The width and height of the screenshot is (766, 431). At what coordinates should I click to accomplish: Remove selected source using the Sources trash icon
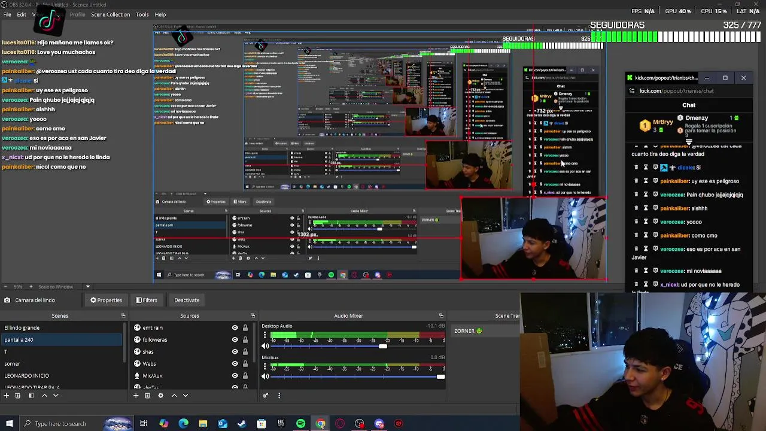tap(147, 396)
